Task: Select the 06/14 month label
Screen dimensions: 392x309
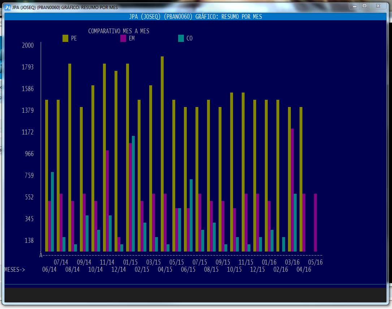Action: (49, 270)
